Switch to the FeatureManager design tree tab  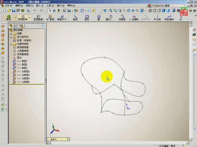pyautogui.click(x=11, y=26)
